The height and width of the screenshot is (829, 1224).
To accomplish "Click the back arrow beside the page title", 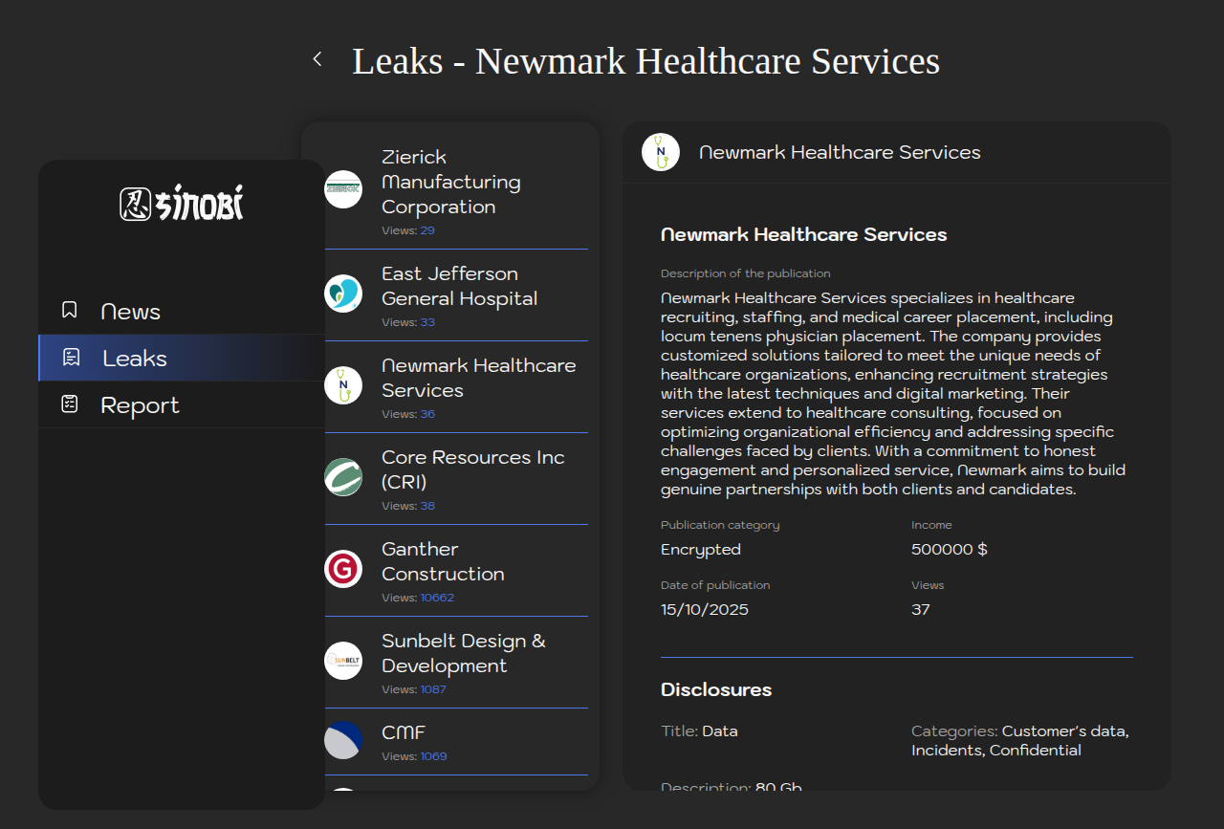I will point(317,59).
